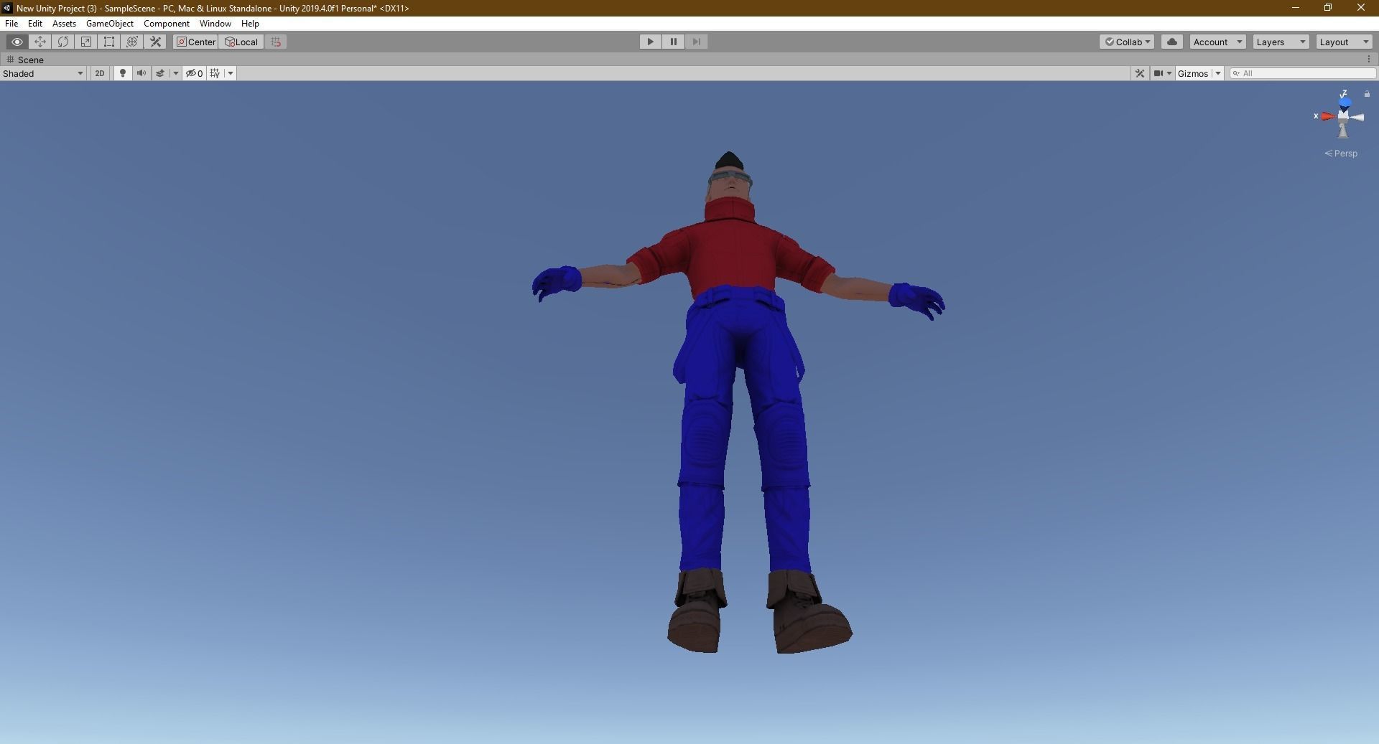The width and height of the screenshot is (1379, 744).
Task: Open the Assets menu
Action: [x=64, y=24]
